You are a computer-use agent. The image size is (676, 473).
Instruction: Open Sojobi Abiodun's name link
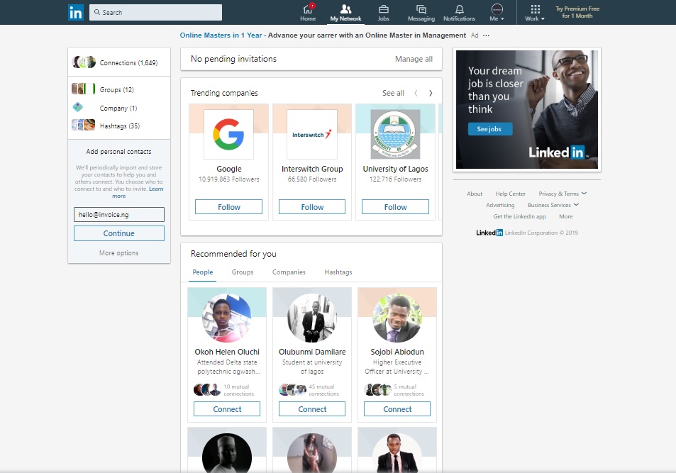397,352
